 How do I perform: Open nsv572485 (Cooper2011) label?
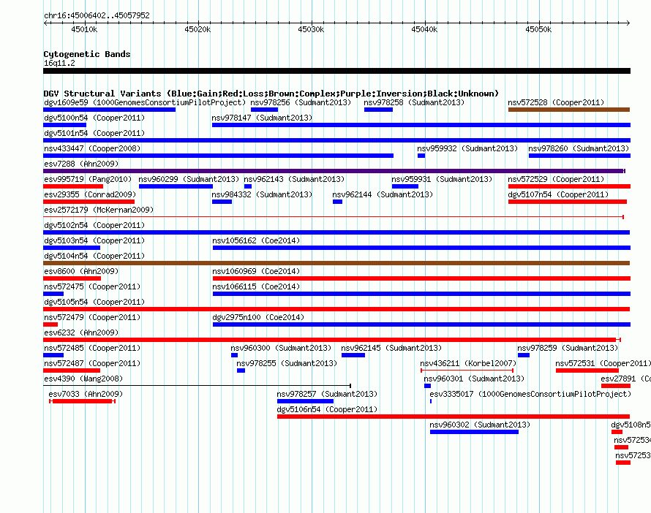[x=92, y=348]
